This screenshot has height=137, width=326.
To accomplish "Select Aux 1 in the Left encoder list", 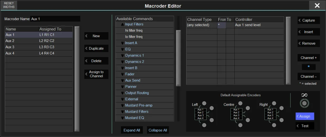I will (200, 110).
